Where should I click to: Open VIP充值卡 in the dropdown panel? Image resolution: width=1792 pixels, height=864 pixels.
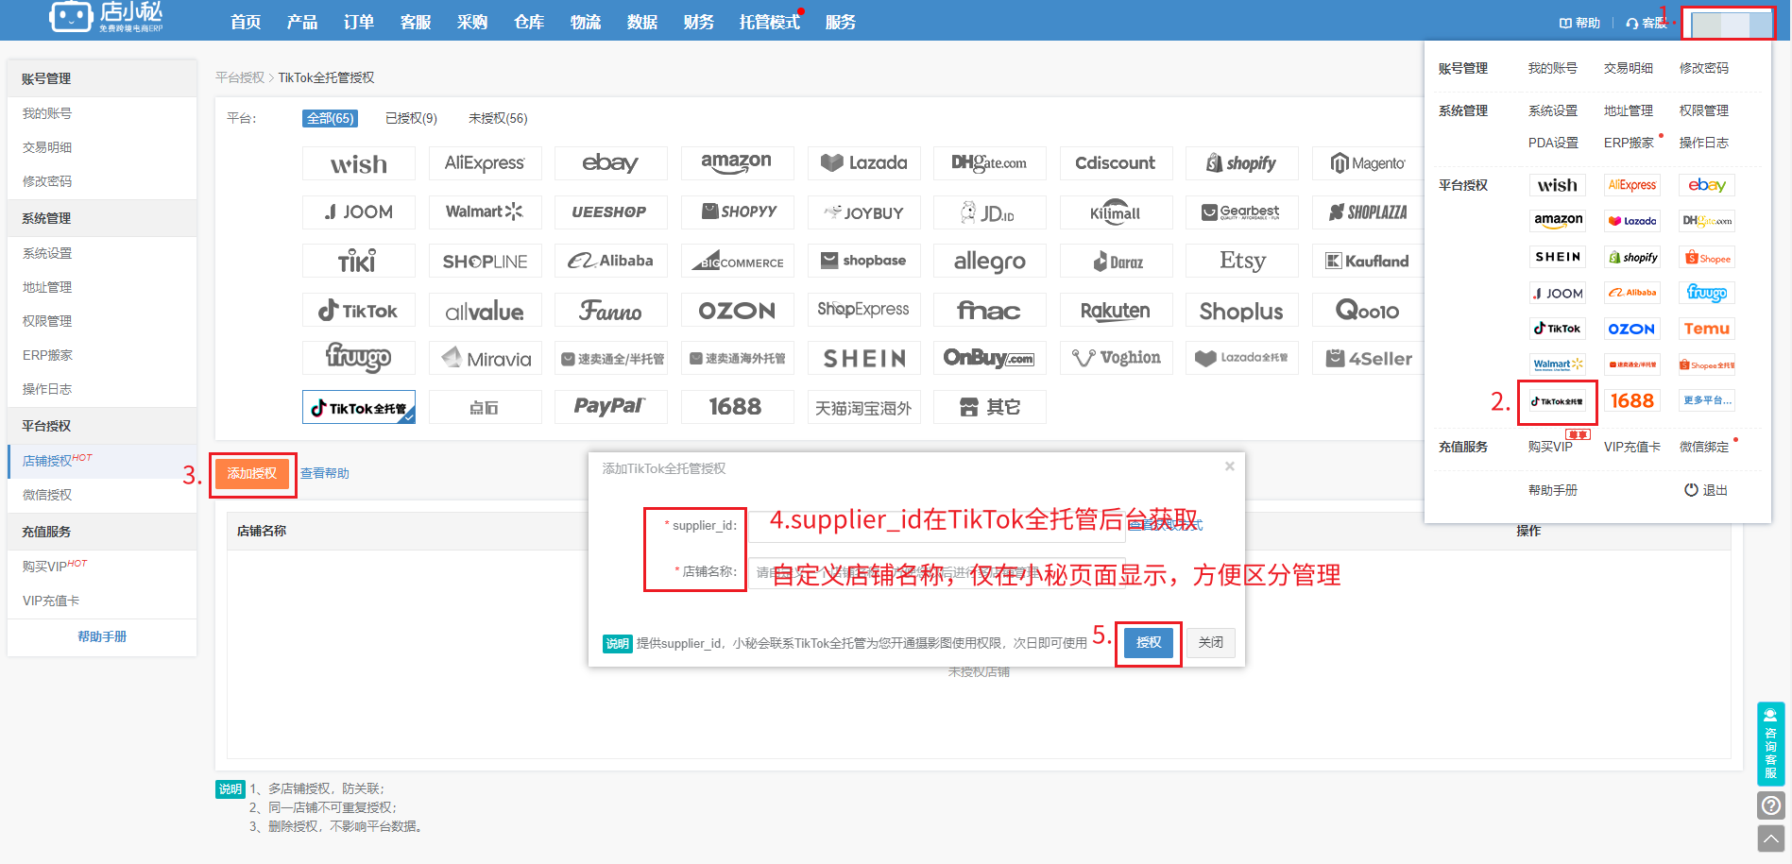tap(1632, 447)
